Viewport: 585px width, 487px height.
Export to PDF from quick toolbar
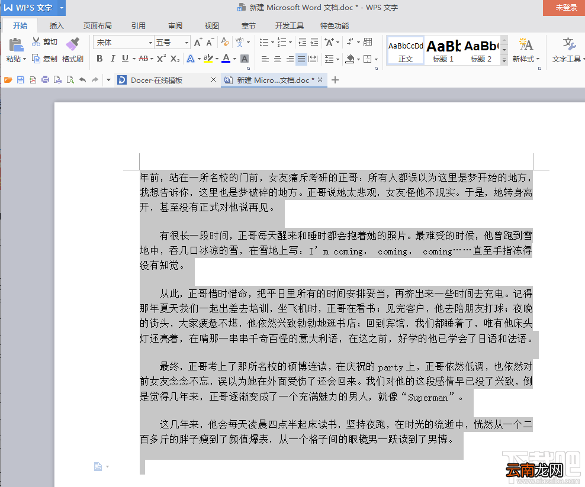[x=33, y=80]
